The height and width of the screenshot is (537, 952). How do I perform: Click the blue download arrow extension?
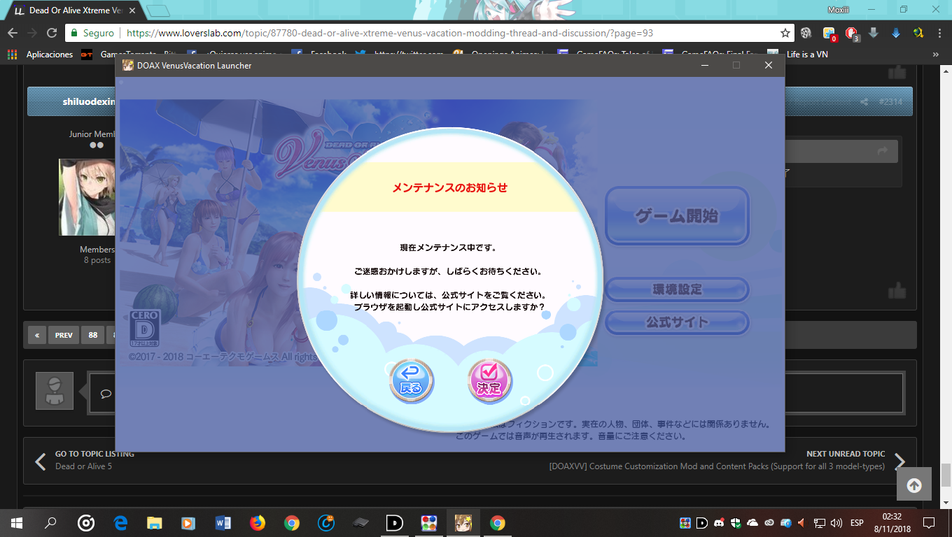896,33
